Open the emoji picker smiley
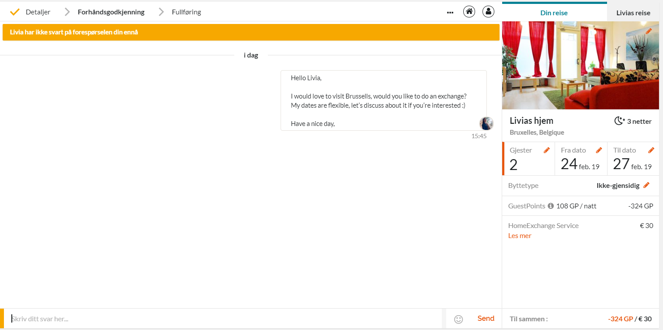The height and width of the screenshot is (330, 663). [x=458, y=319]
